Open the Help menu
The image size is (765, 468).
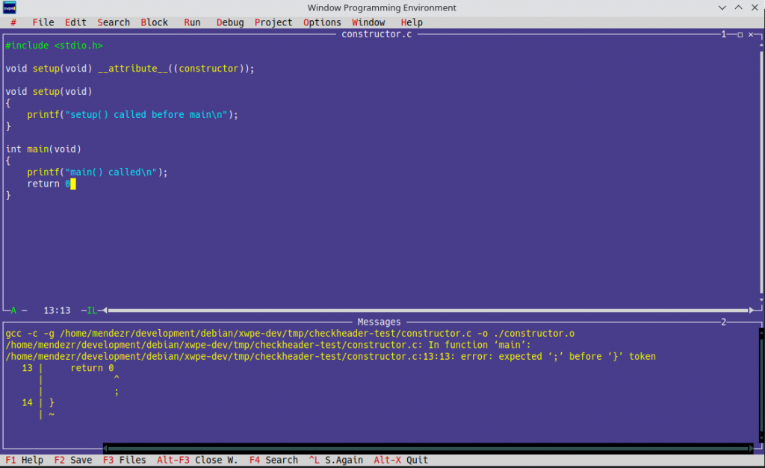[x=412, y=22]
